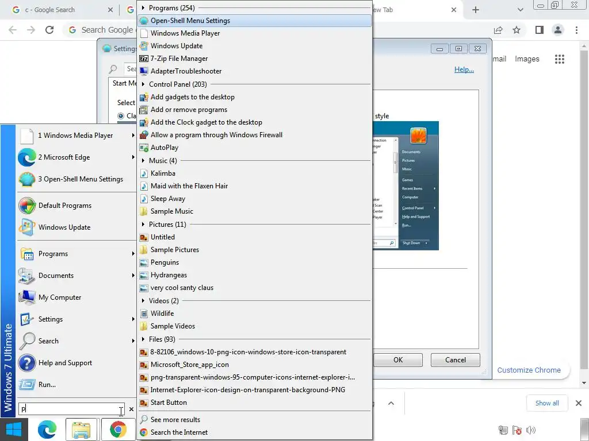
Task: Open Microsoft Edge from taskbar
Action: [47, 430]
